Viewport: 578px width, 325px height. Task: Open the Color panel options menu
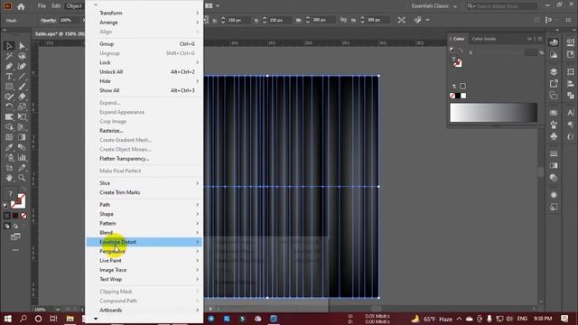540,39
